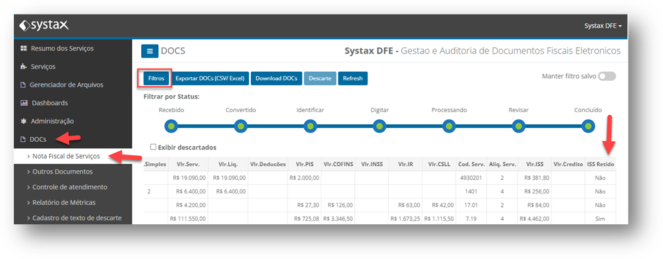Click the R$ 4.200,00 Vlr.Serv. cell
Image resolution: width=663 pixels, height=259 pixels.
189,205
